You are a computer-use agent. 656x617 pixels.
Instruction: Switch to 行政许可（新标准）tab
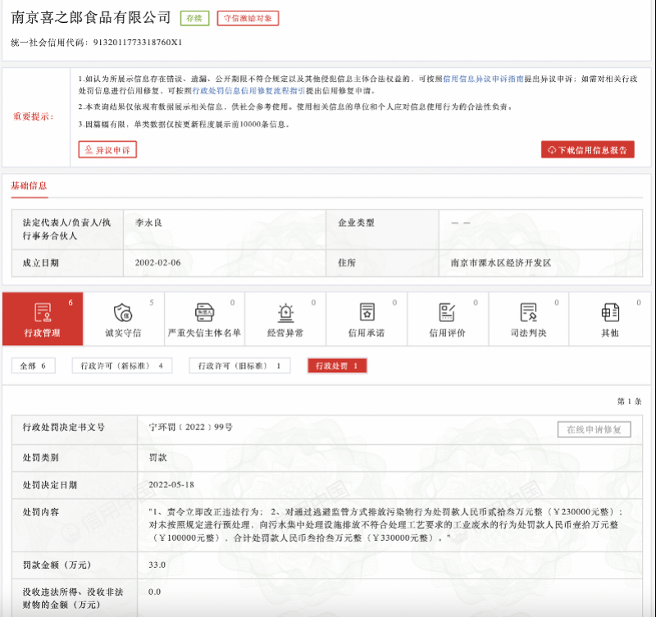coord(121,365)
